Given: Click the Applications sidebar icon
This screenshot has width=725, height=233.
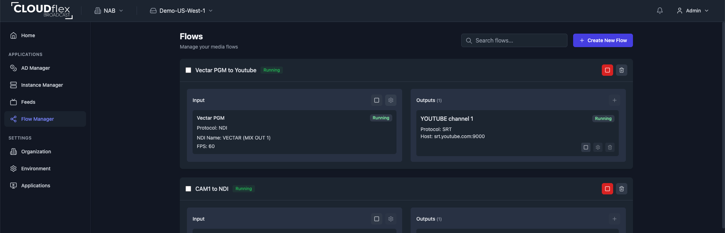Looking at the screenshot, I should click(x=13, y=186).
